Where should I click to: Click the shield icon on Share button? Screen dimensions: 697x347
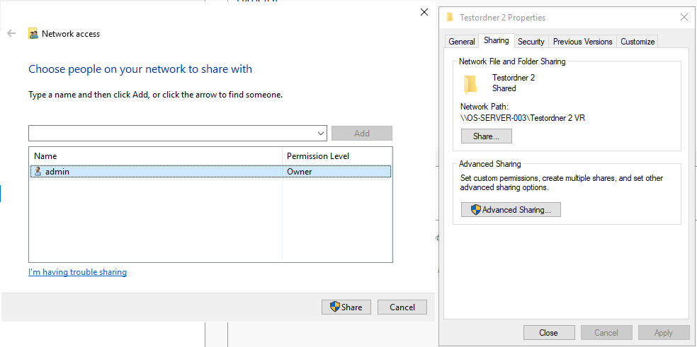coord(335,307)
